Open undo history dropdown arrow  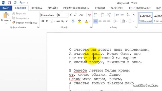tap(24, 3)
